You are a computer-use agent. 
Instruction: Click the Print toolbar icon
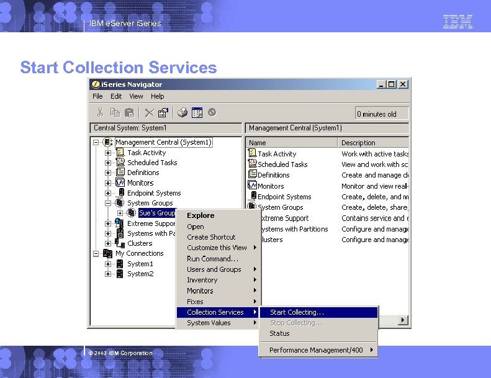click(182, 112)
